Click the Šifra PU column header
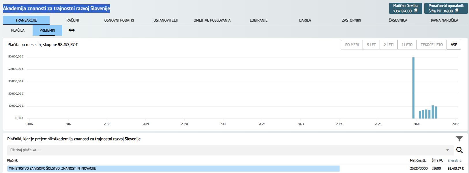The height and width of the screenshot is (173, 469). click(438, 160)
